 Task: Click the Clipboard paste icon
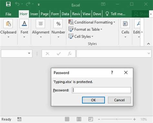click(8, 24)
